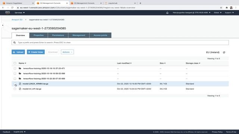Click file icon of model-LINUX_ARM64.tar.gz
239x134 pixels.
(x=20, y=84)
